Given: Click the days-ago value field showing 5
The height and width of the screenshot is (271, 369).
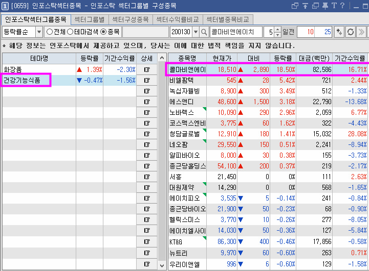Looking at the screenshot, I should click(269, 32).
